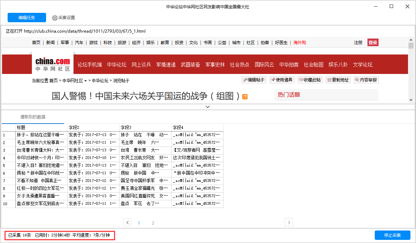Screen dimensions: 416x243
Task: Open 采集设置 gear settings
Action: 63,18
